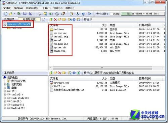Open the 启动光盘(B) menu
The height and width of the screenshot is (123, 168).
click(32, 8)
